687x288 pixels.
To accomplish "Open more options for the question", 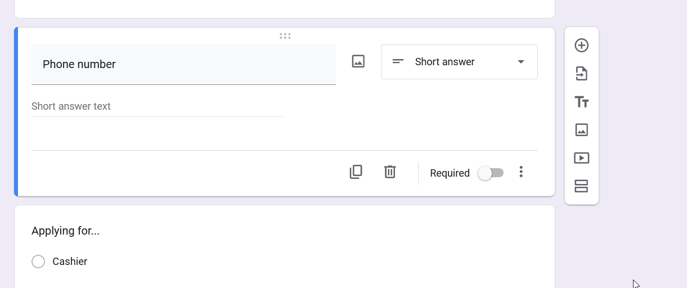I will pos(521,172).
